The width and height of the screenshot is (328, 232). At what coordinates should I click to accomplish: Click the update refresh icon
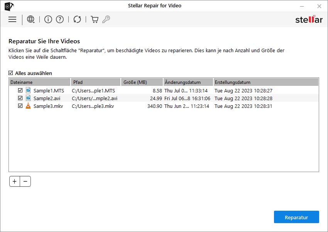[x=77, y=19]
